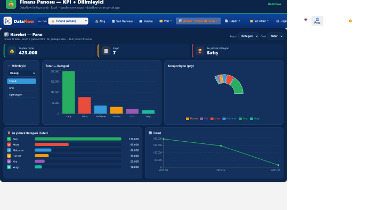Click rank 6 badge next to Vergi
Screen dimensions: 373x210
9,167
